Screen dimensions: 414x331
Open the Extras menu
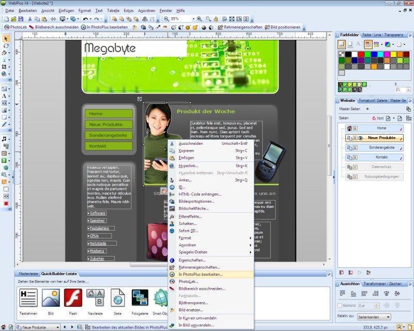pos(128,10)
